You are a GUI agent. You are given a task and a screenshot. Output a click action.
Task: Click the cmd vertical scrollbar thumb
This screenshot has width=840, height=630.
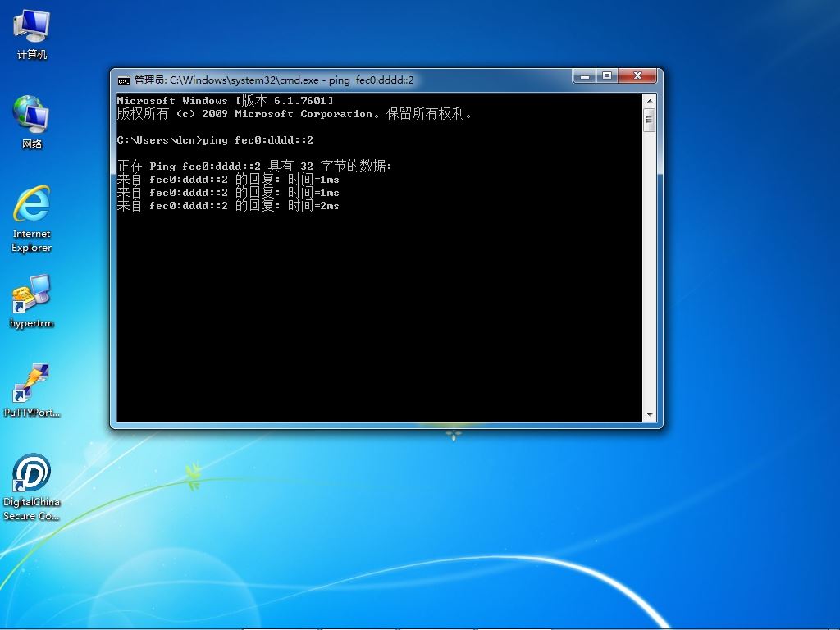650,120
